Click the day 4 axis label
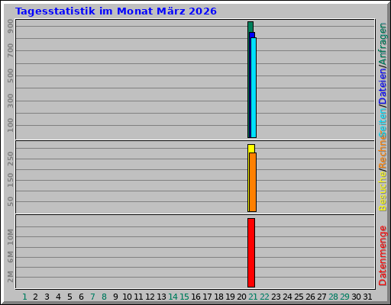The image size is (391, 305). pyautogui.click(x=58, y=297)
